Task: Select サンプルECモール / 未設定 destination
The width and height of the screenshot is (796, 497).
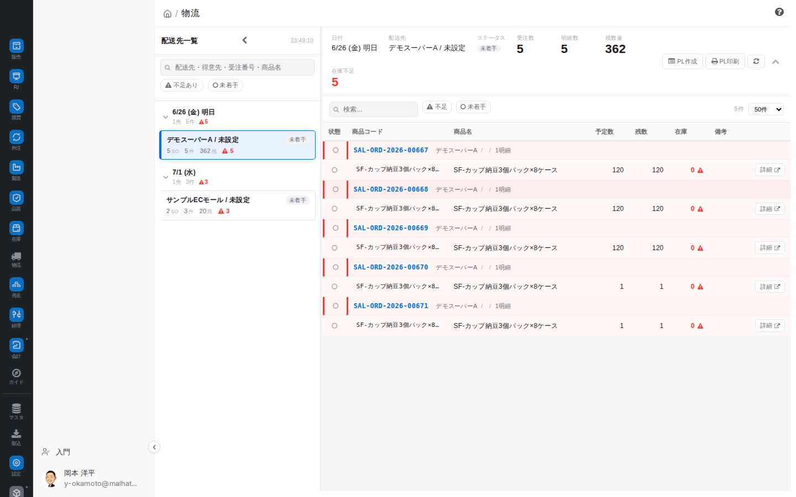Action: (x=238, y=205)
